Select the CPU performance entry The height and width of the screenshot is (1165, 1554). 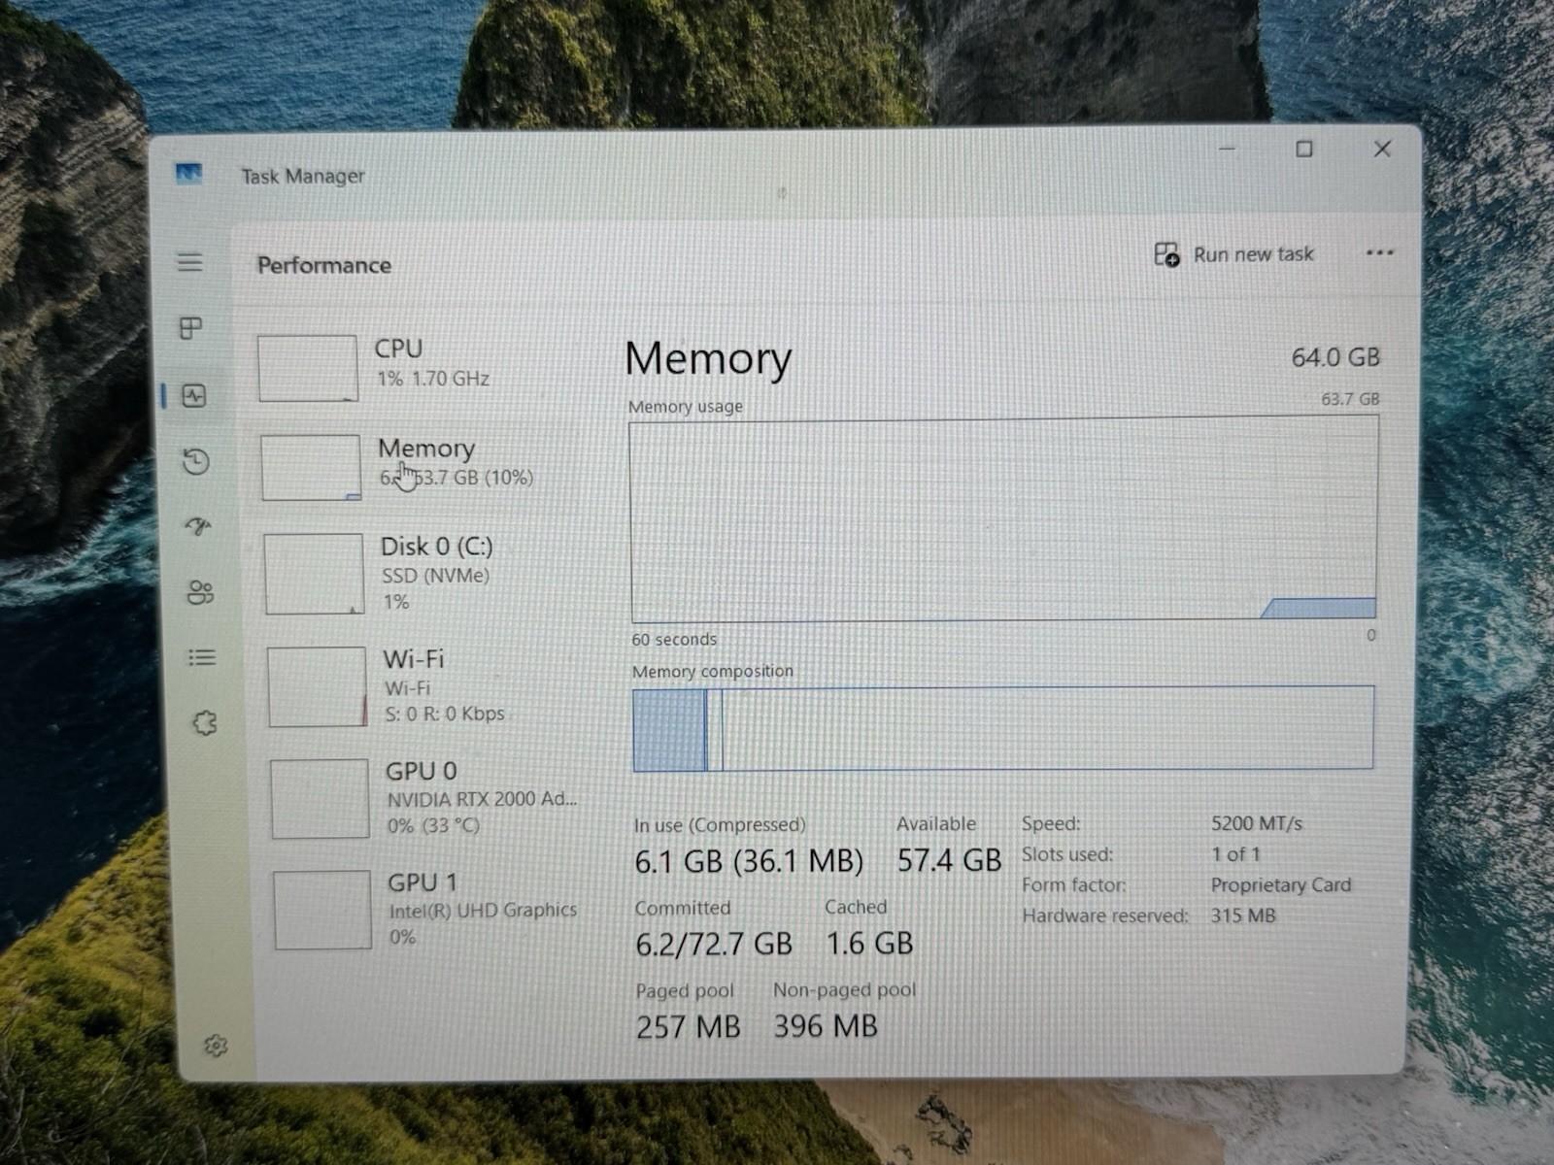coord(422,366)
